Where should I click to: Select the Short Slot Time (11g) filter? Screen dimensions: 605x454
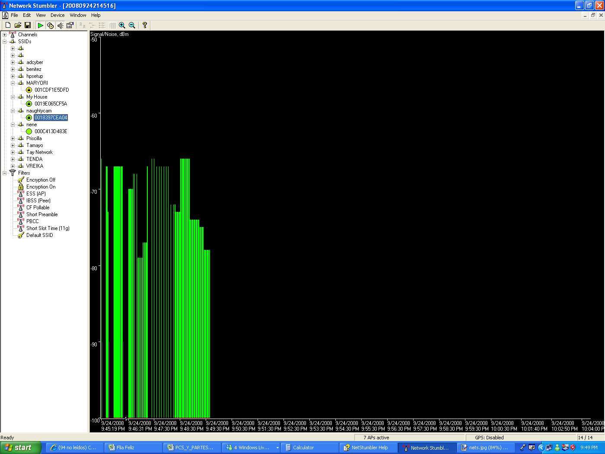click(x=48, y=228)
